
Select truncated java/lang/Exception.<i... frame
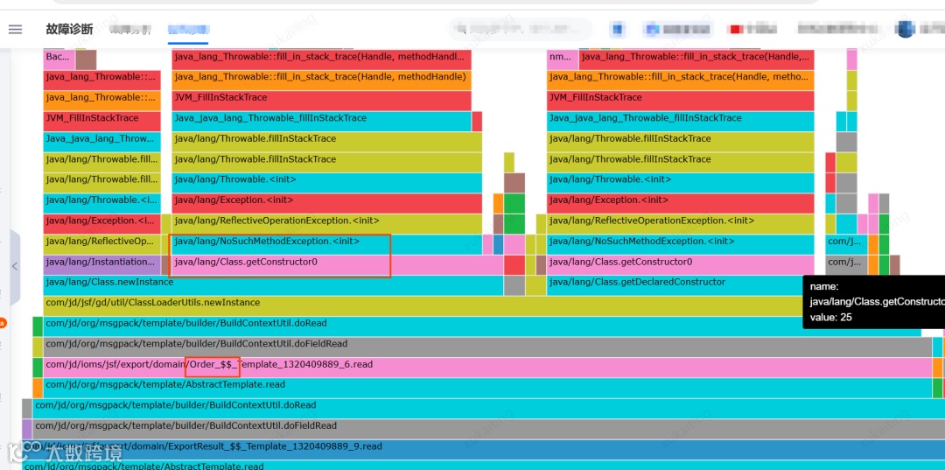click(101, 223)
